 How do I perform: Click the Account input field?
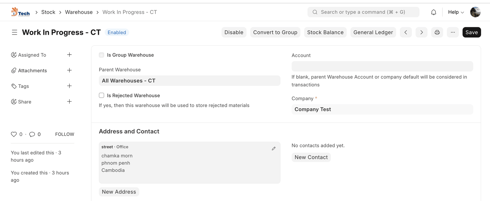pos(382,66)
